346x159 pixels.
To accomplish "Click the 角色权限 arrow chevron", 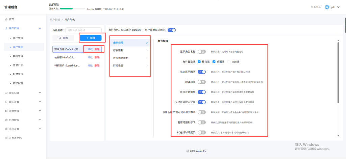I will click(147, 43).
